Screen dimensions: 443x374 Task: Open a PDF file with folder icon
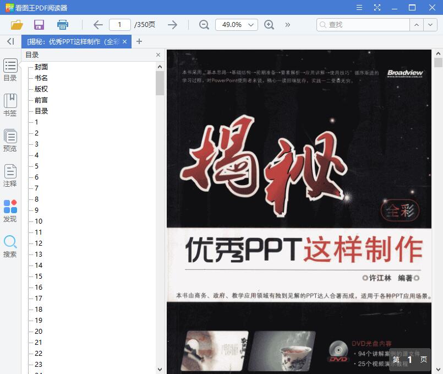17,25
